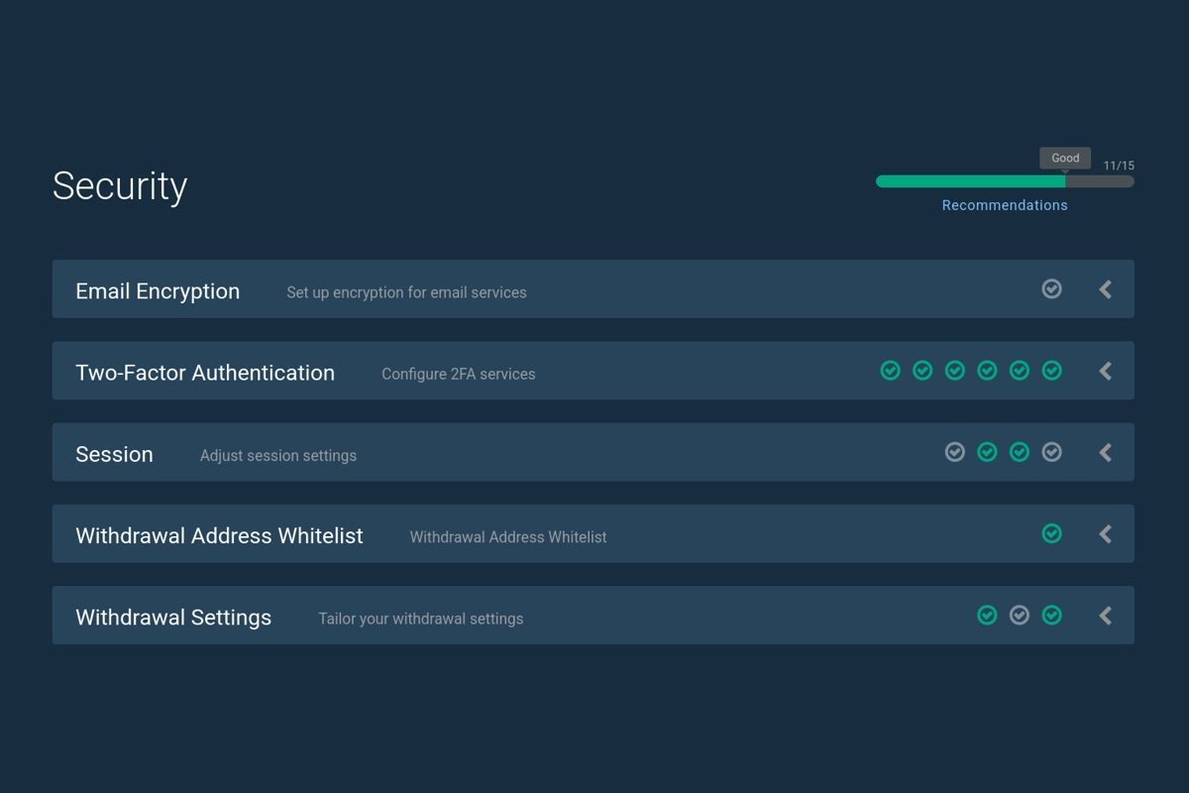Toggle the final check icon in Session row
The height and width of the screenshot is (793, 1189).
coord(1051,452)
